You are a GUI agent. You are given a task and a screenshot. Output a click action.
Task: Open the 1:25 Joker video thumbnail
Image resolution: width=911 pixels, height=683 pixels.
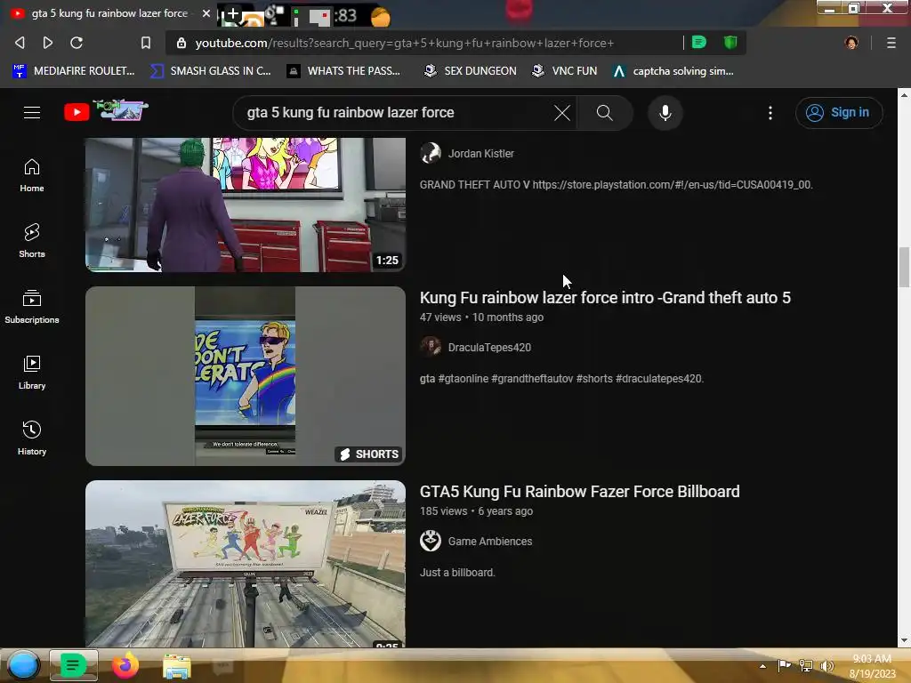[246, 205]
